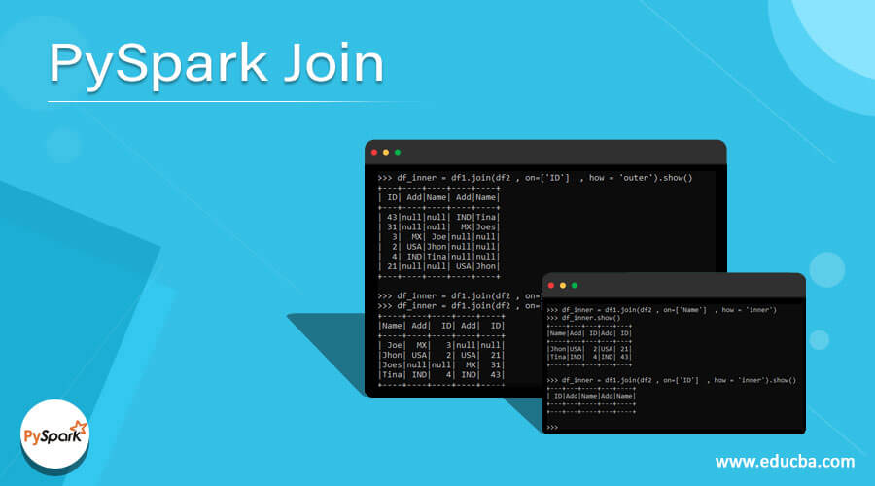Close the small front terminal with red dot
875x486 pixels.
pos(551,285)
